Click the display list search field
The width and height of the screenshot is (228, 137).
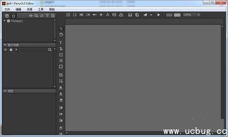tap(33, 49)
